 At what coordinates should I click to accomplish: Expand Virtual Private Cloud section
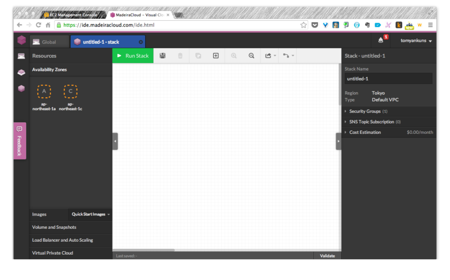[71, 253]
